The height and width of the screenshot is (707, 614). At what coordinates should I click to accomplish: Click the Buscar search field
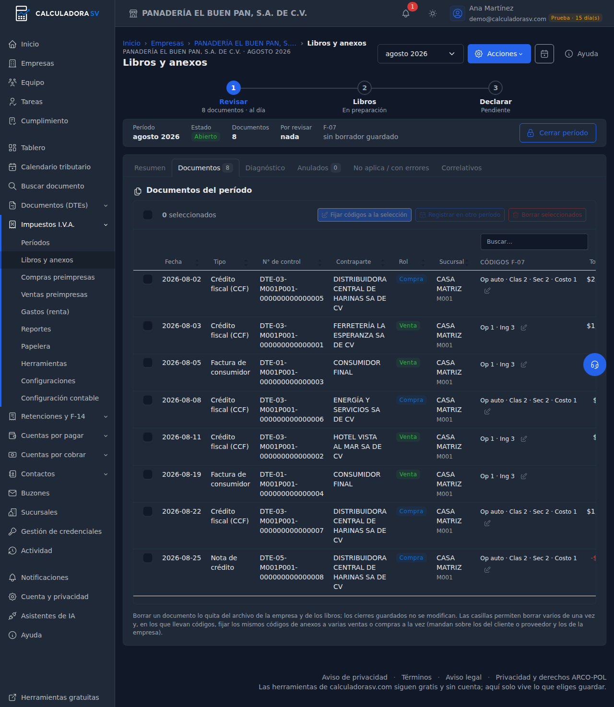tap(534, 242)
